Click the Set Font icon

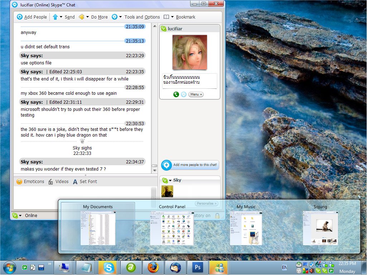pos(75,182)
